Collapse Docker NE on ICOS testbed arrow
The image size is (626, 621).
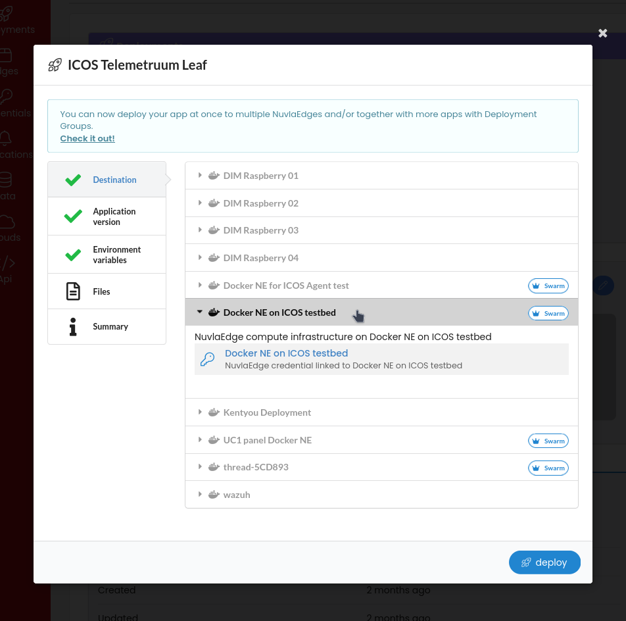coord(200,312)
